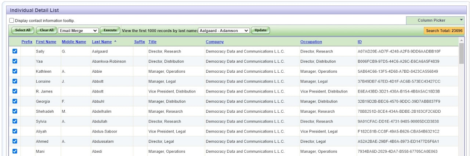Screen dimensions: 470x156
Task: Open the Aalgaard - Adamson range dropdown
Action: [x=224, y=30]
